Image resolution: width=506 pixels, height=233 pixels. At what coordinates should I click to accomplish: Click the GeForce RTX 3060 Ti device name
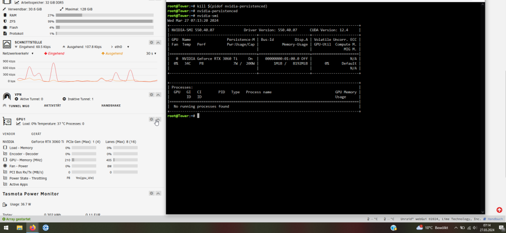tap(48, 142)
